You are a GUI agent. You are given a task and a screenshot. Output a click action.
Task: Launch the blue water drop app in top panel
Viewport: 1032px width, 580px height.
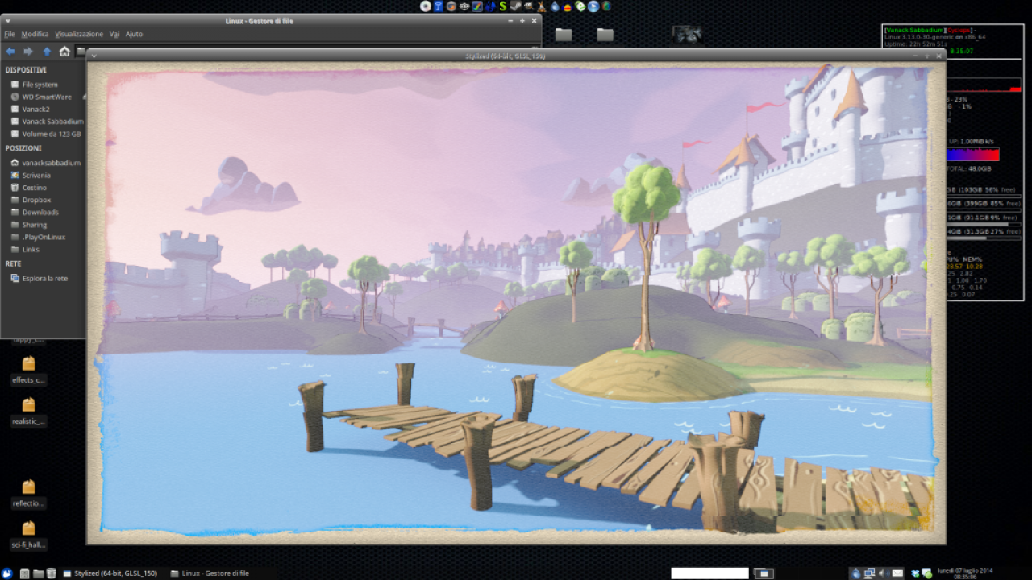(x=555, y=6)
